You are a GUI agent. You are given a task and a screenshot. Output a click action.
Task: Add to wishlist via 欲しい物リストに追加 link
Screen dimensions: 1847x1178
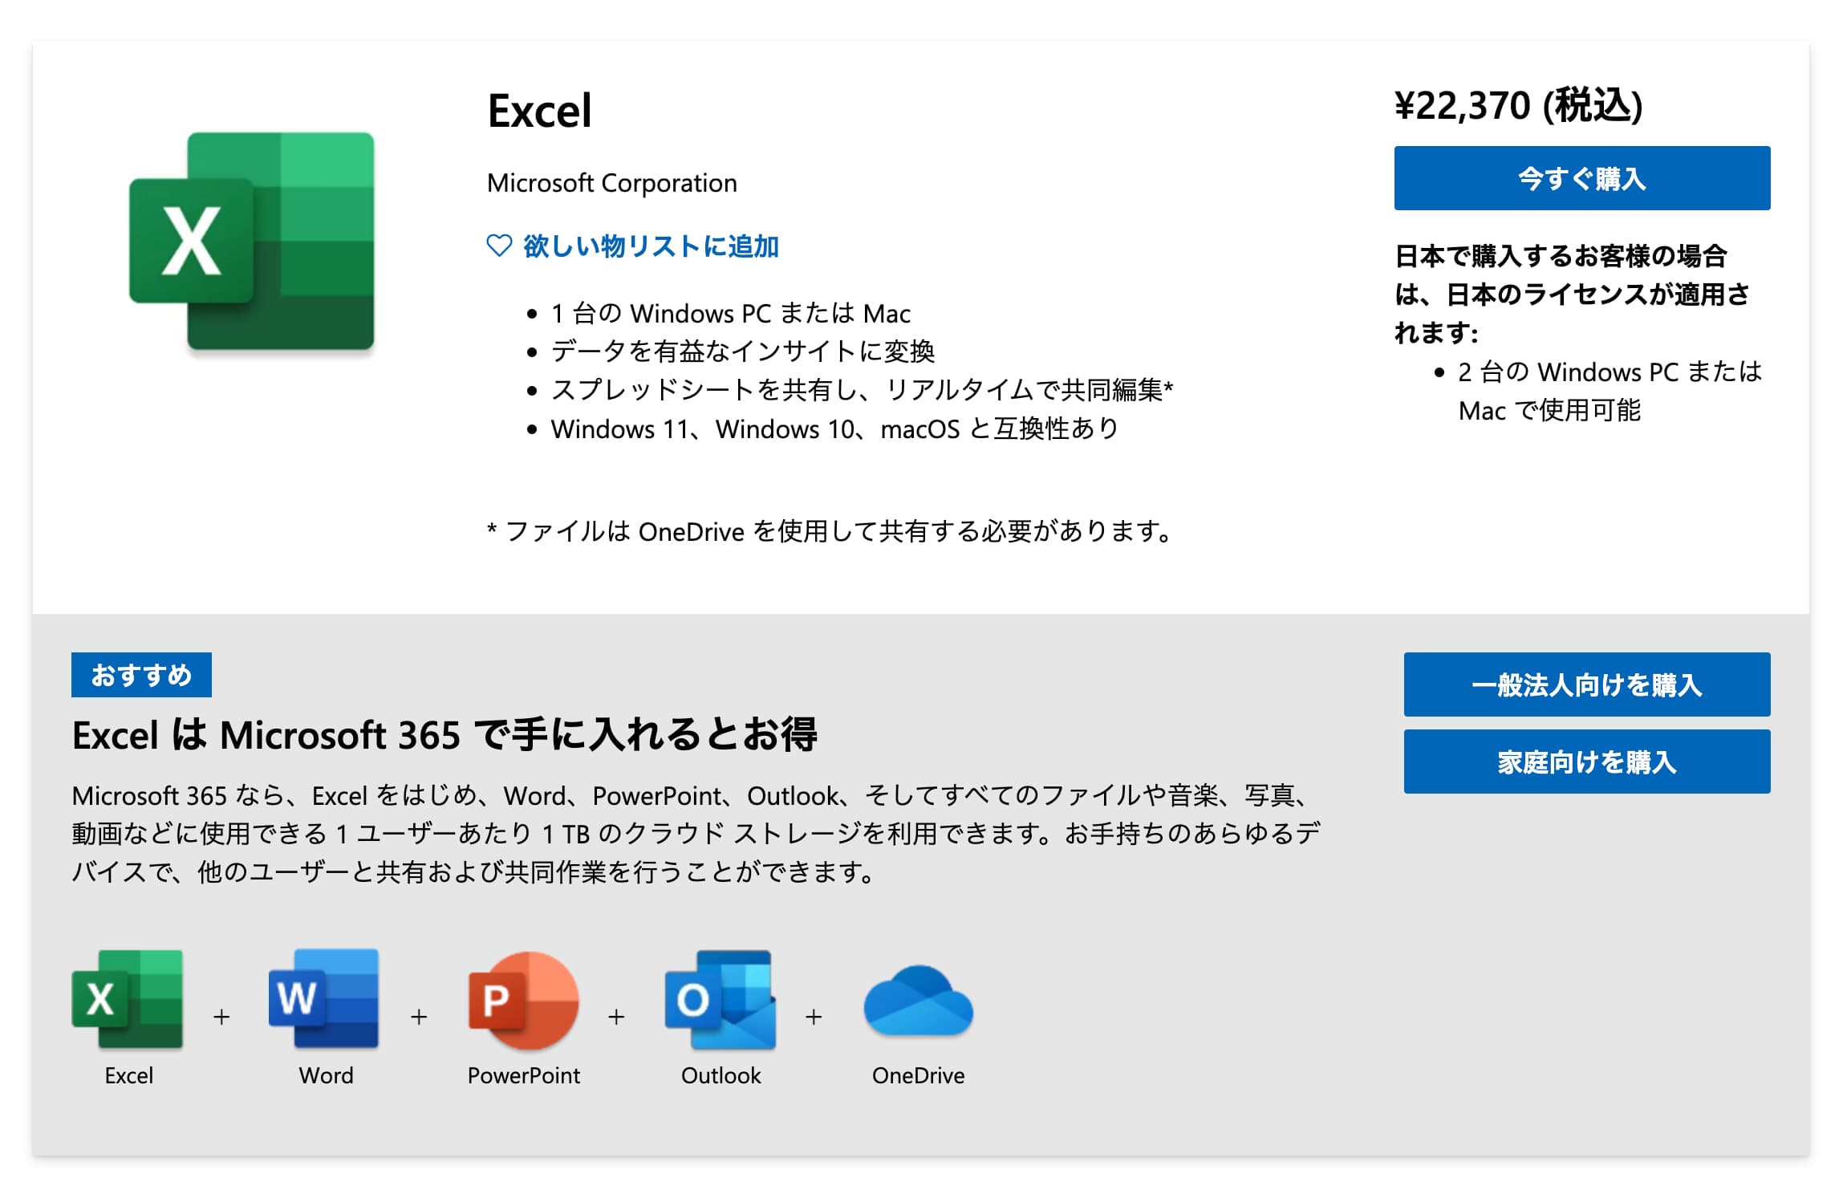click(x=651, y=246)
